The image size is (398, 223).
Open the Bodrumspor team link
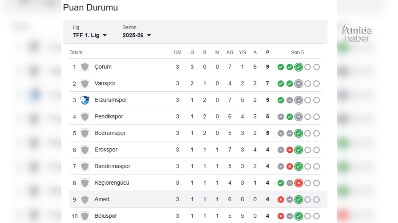click(110, 133)
